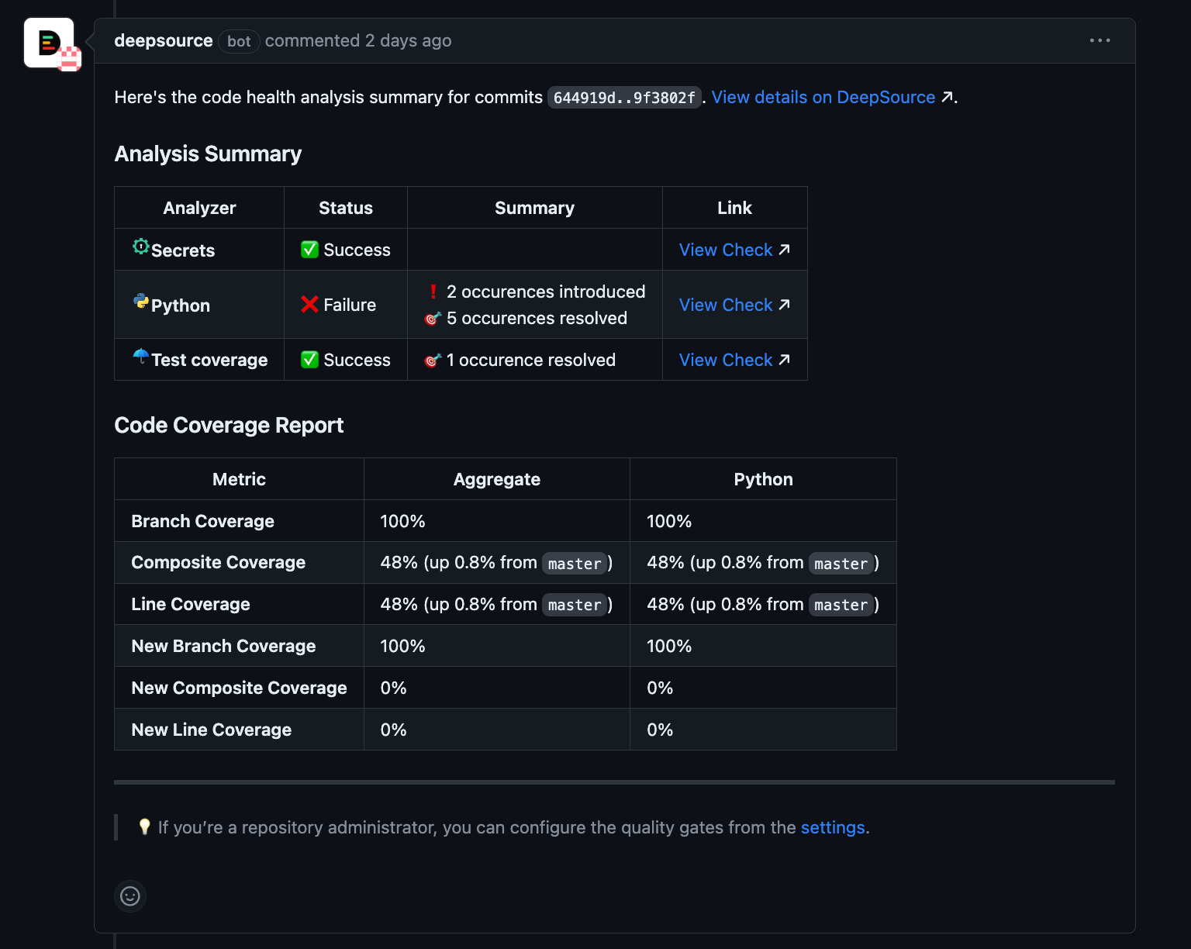Add a reaction with smiley icon

click(130, 896)
